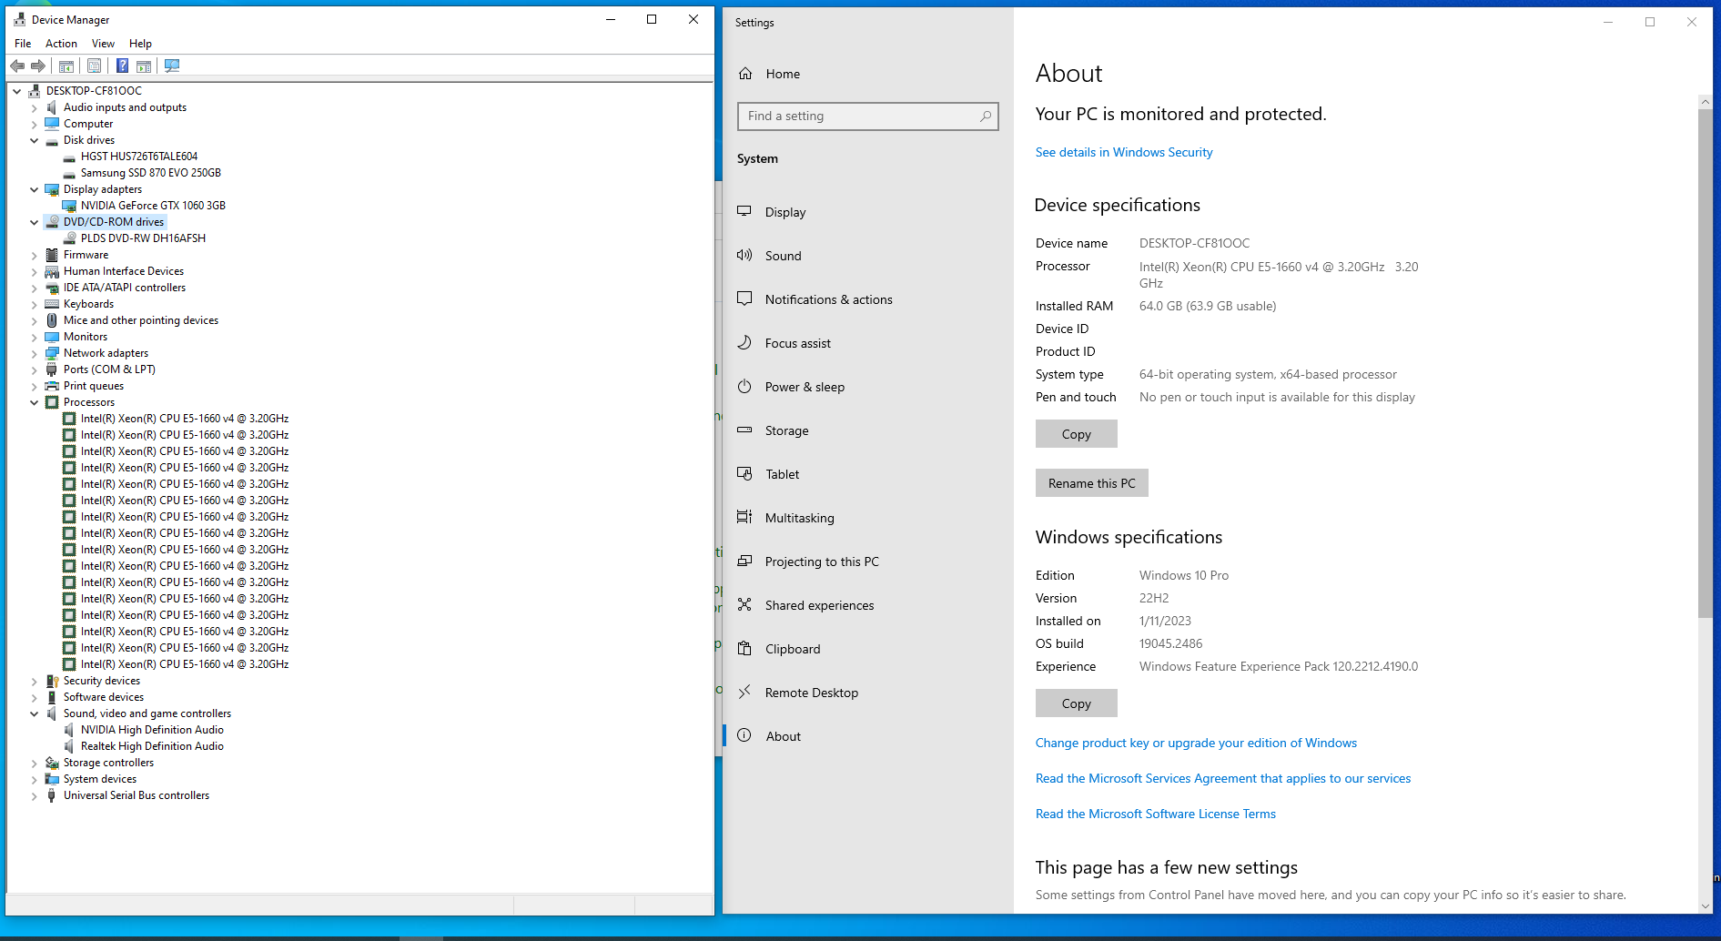This screenshot has width=1721, height=941.
Task: Open the Properties toolbar icon in Device Manager
Action: point(94,66)
